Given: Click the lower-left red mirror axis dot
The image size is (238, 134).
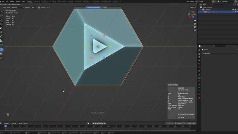Looking at the screenshot, I should pyautogui.click(x=91, y=58).
